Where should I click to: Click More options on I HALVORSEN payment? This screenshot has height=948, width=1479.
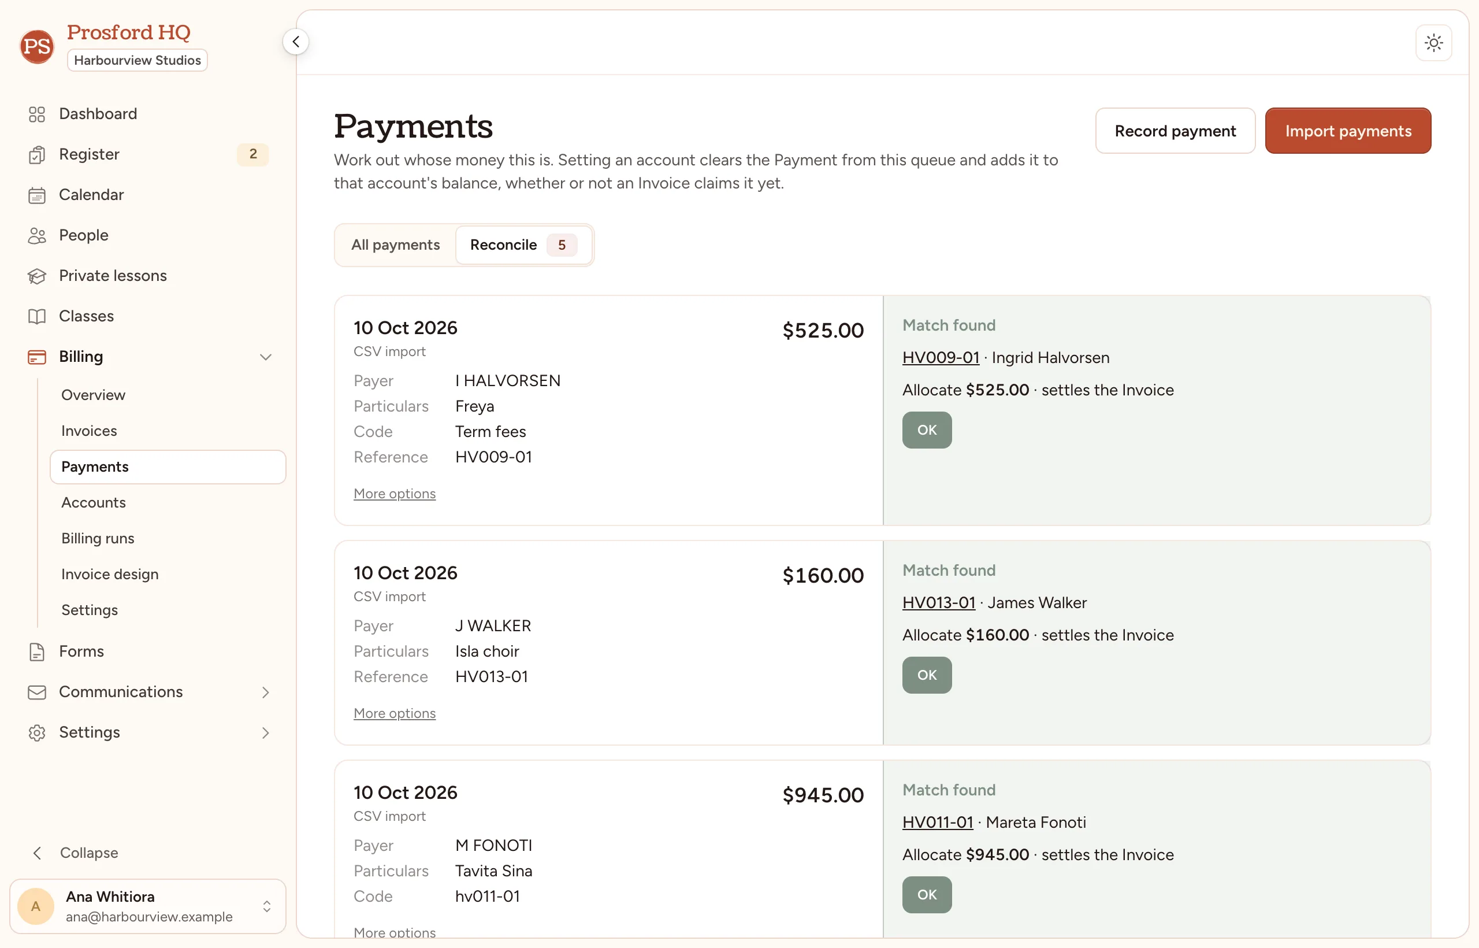pyautogui.click(x=395, y=494)
